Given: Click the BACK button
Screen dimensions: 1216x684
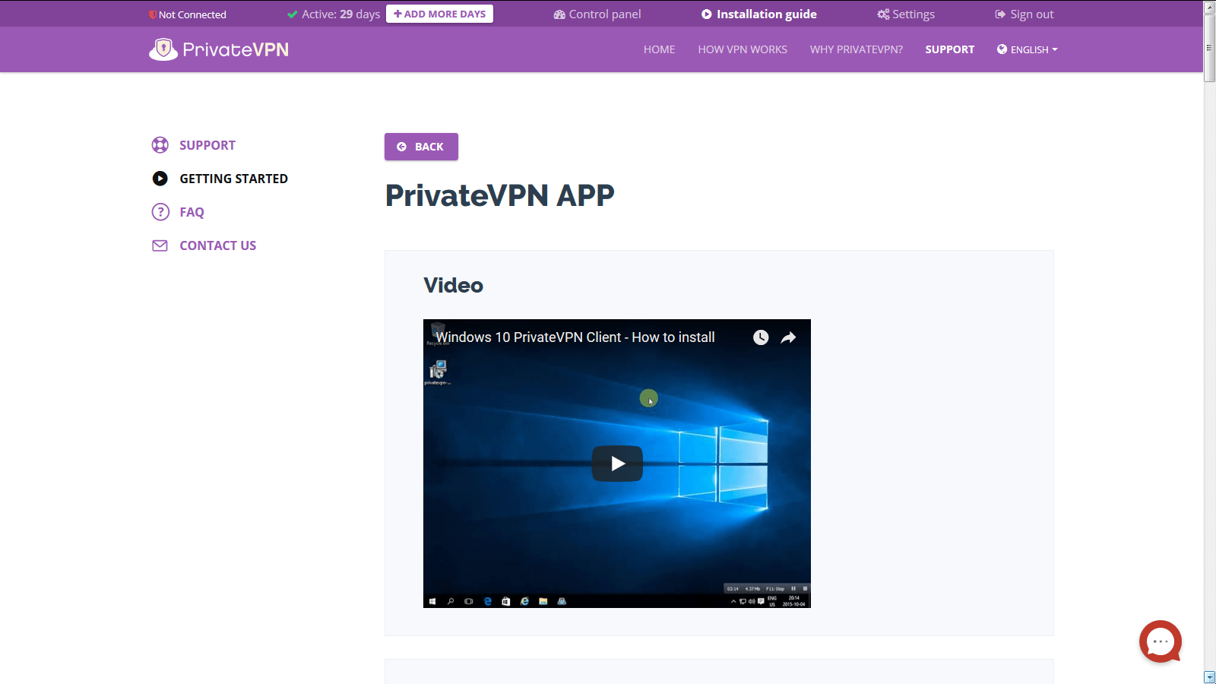Looking at the screenshot, I should [421, 147].
